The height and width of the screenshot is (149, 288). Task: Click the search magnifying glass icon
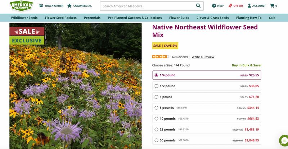tap(198, 6)
